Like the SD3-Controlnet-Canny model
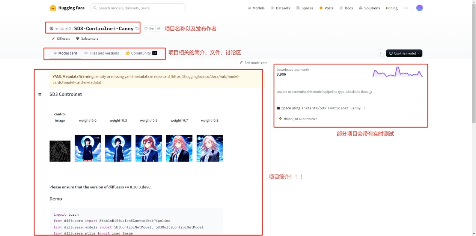 pos(149,28)
